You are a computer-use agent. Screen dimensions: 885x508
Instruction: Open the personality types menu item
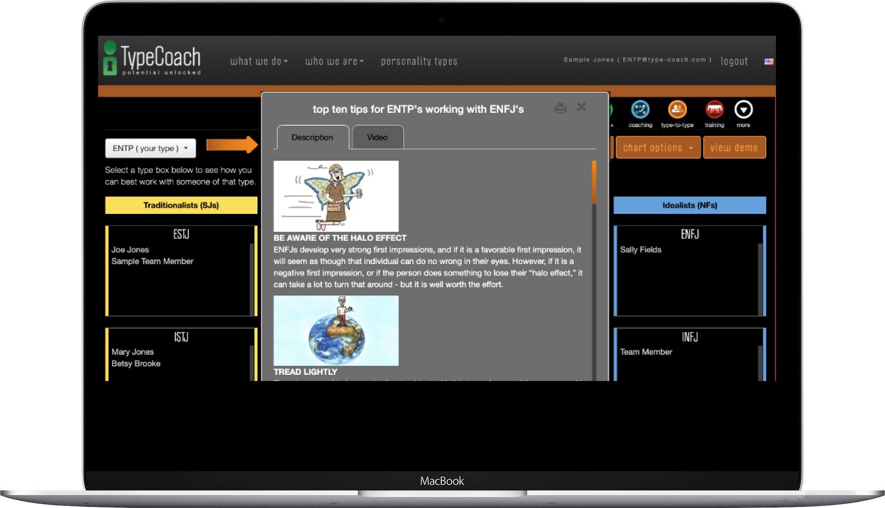click(419, 61)
